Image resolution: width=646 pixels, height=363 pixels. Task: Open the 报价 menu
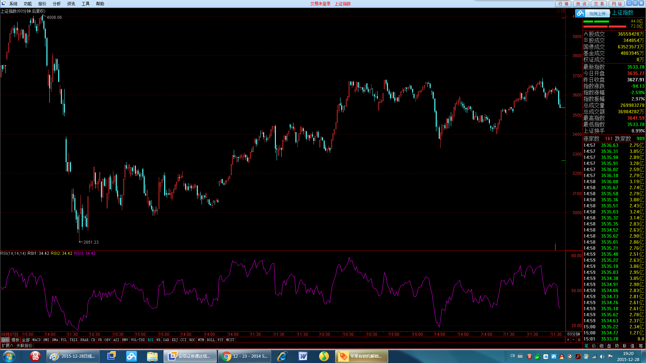tap(42, 4)
